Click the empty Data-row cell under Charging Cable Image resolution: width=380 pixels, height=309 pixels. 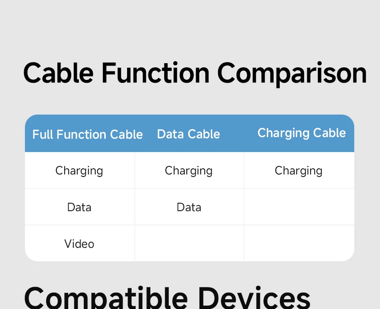pyautogui.click(x=299, y=207)
